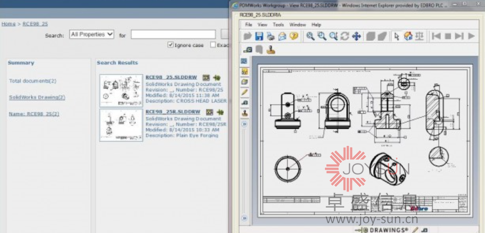Click the yellow sidebar icon below sheets

coord(244,72)
